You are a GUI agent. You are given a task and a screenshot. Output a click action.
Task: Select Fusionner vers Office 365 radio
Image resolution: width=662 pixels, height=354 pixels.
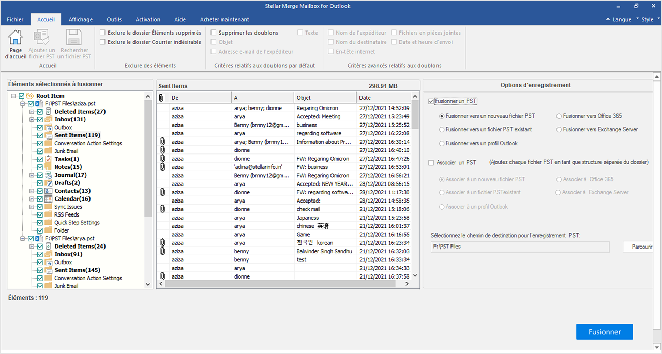[x=559, y=116]
